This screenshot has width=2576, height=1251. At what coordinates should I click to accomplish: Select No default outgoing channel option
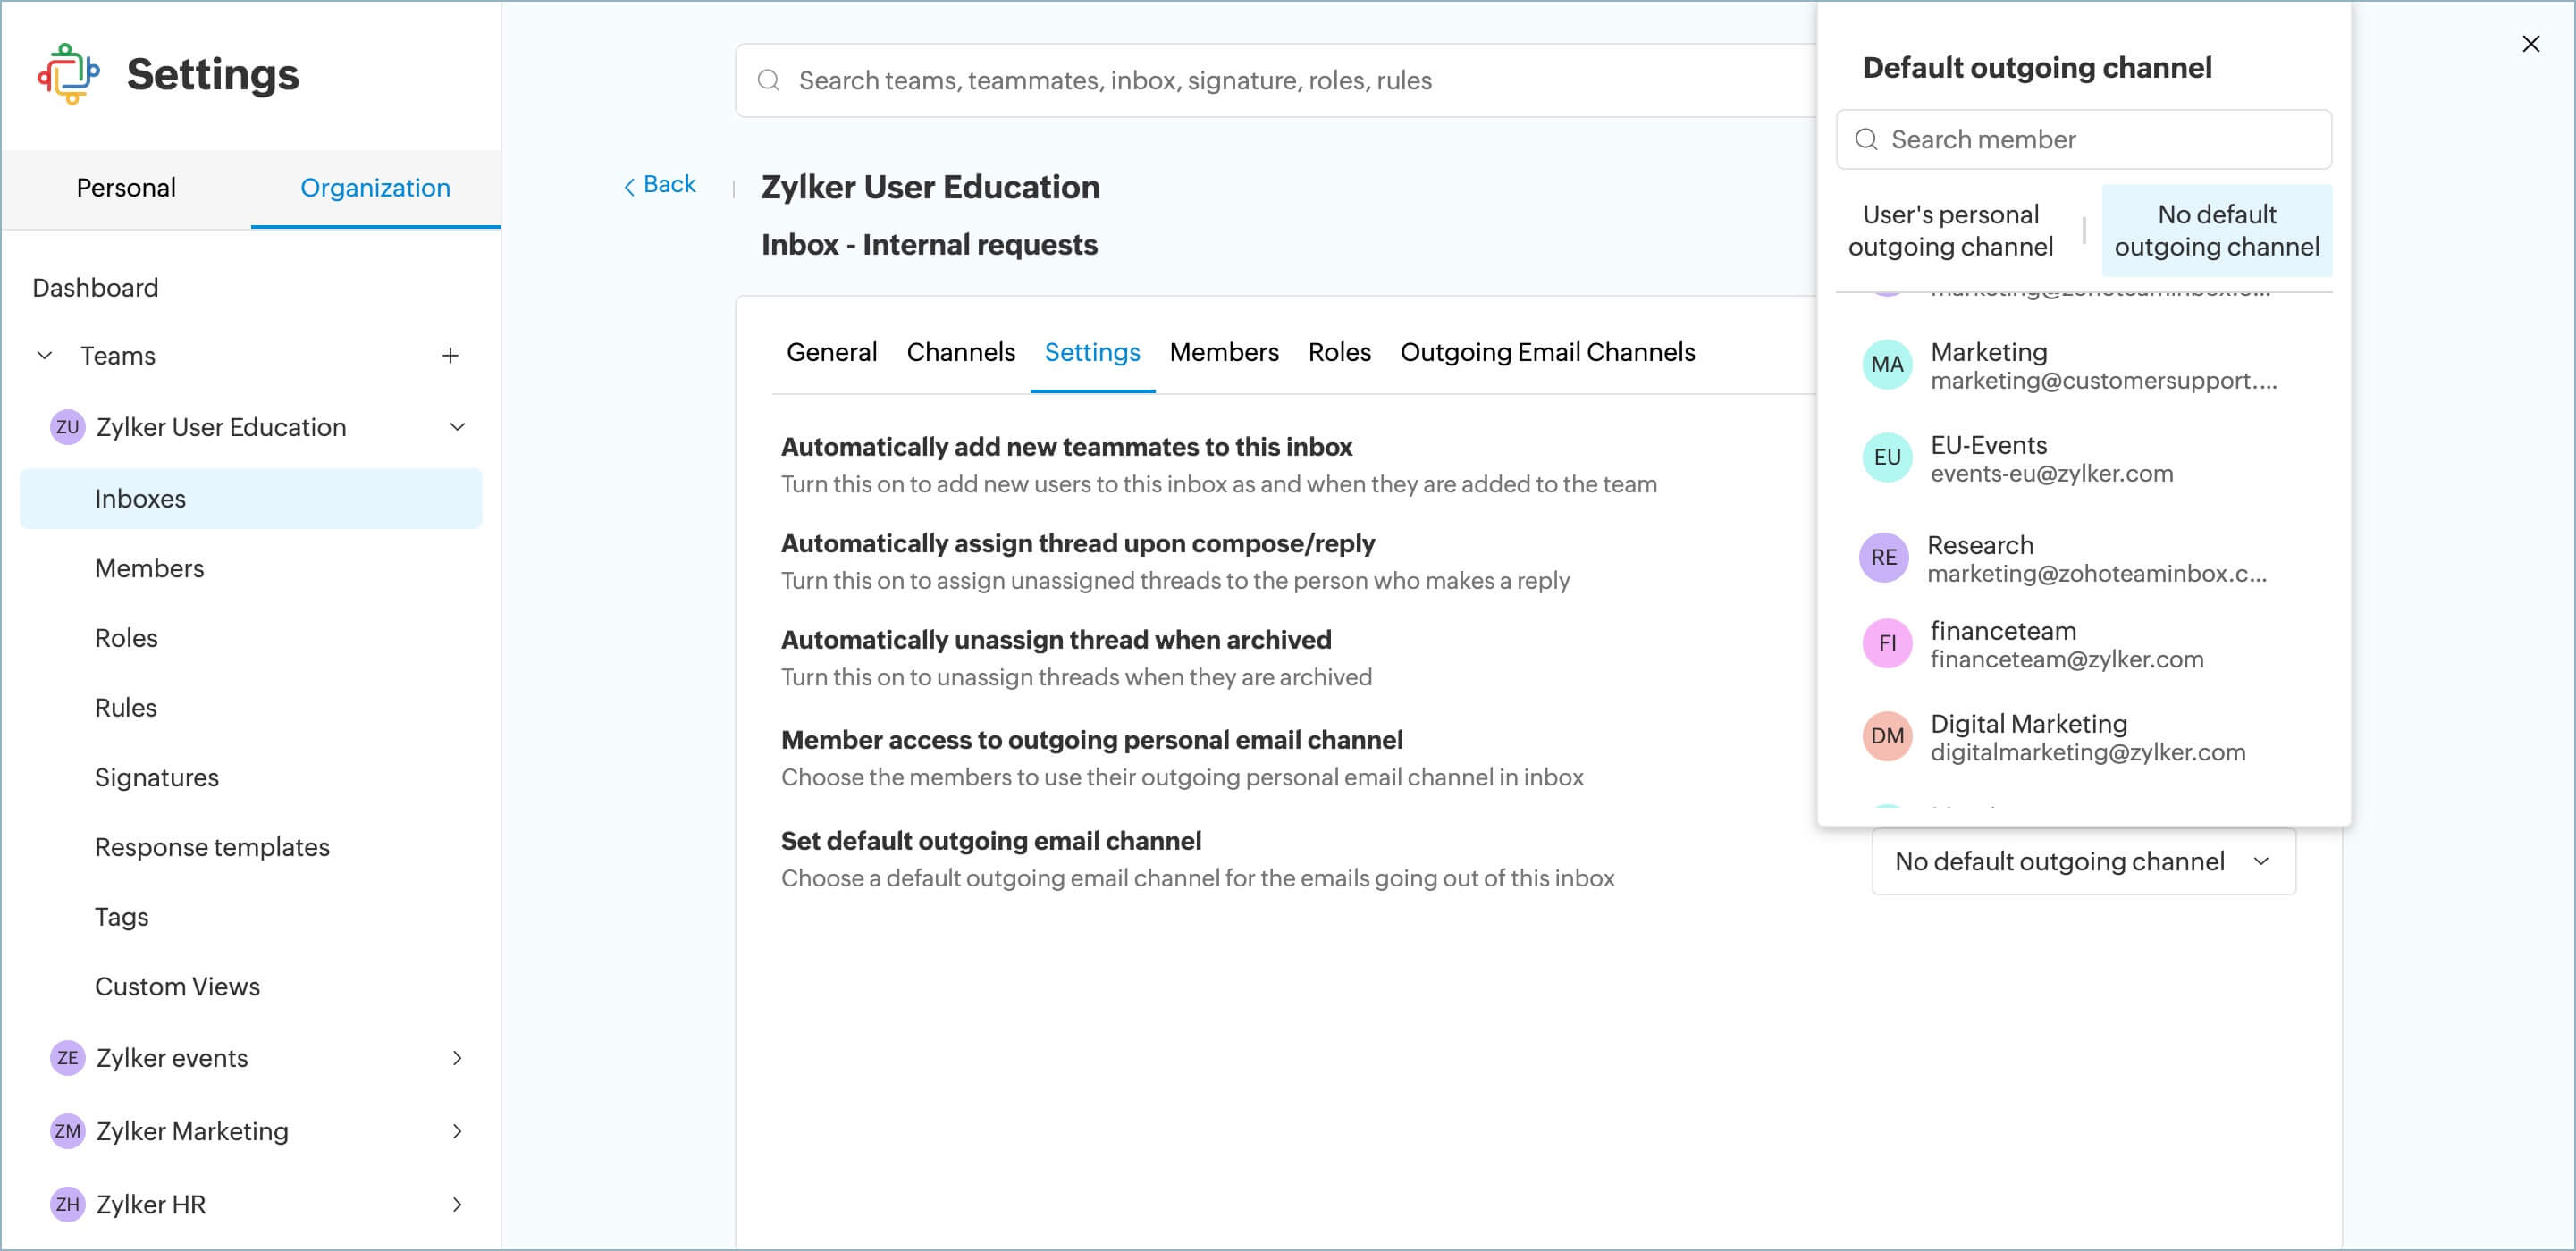2216,231
